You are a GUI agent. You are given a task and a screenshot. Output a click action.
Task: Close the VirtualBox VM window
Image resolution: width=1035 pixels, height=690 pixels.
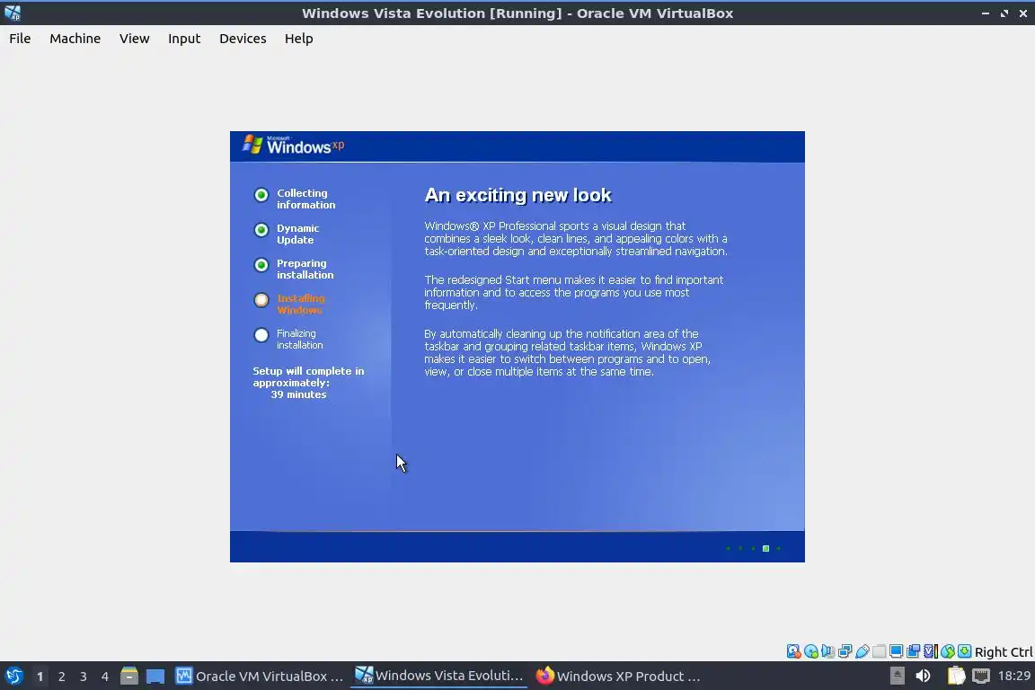click(x=1023, y=13)
